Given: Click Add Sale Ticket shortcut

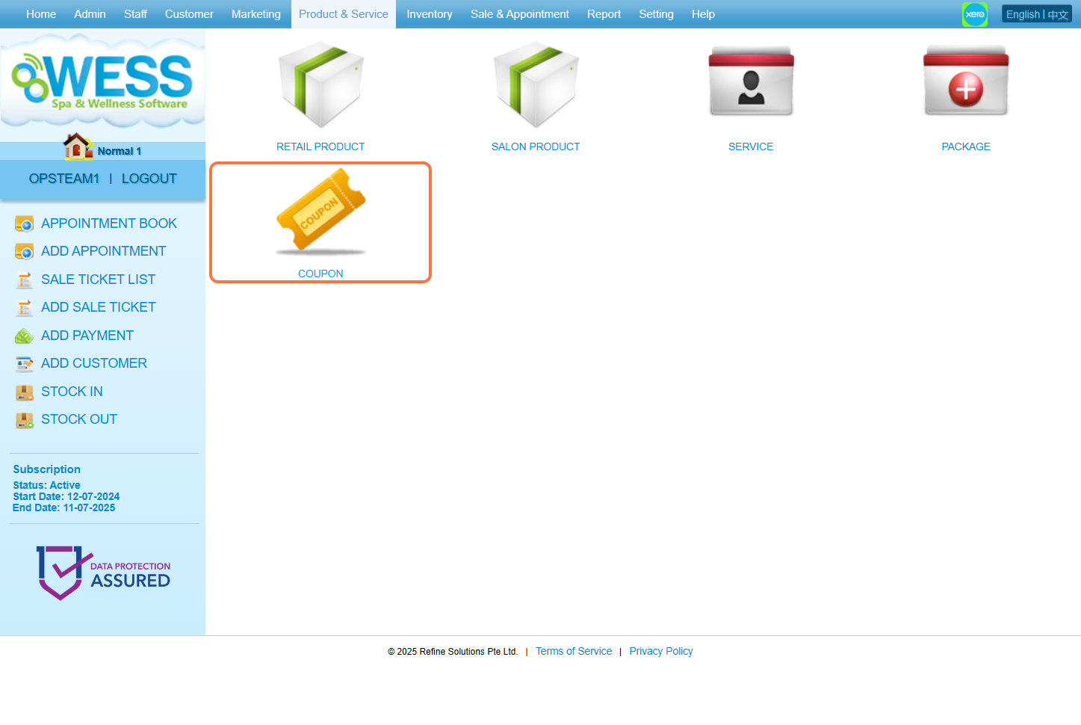Looking at the screenshot, I should tap(98, 307).
